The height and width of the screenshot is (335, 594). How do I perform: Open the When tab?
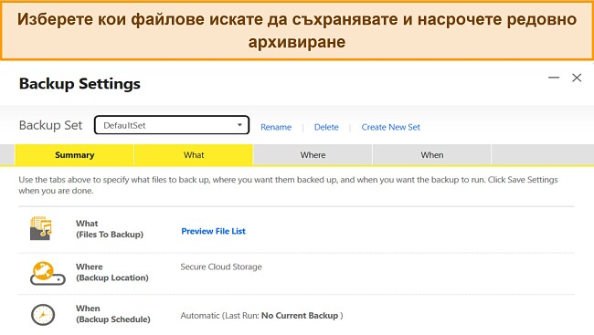click(432, 155)
